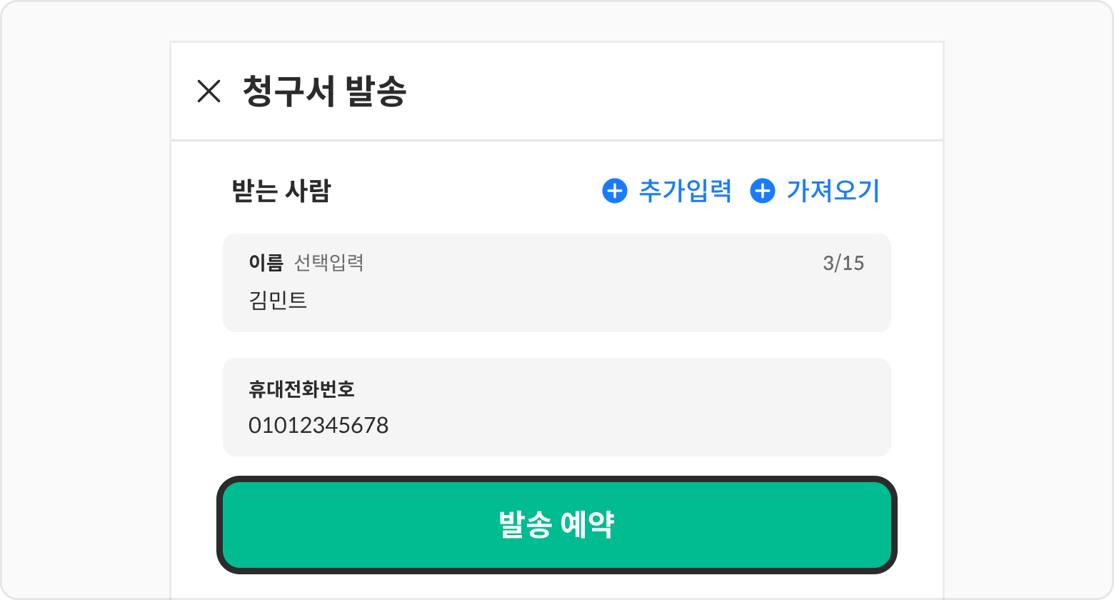
Task: Click the 선택입력 hint label
Action: [329, 263]
